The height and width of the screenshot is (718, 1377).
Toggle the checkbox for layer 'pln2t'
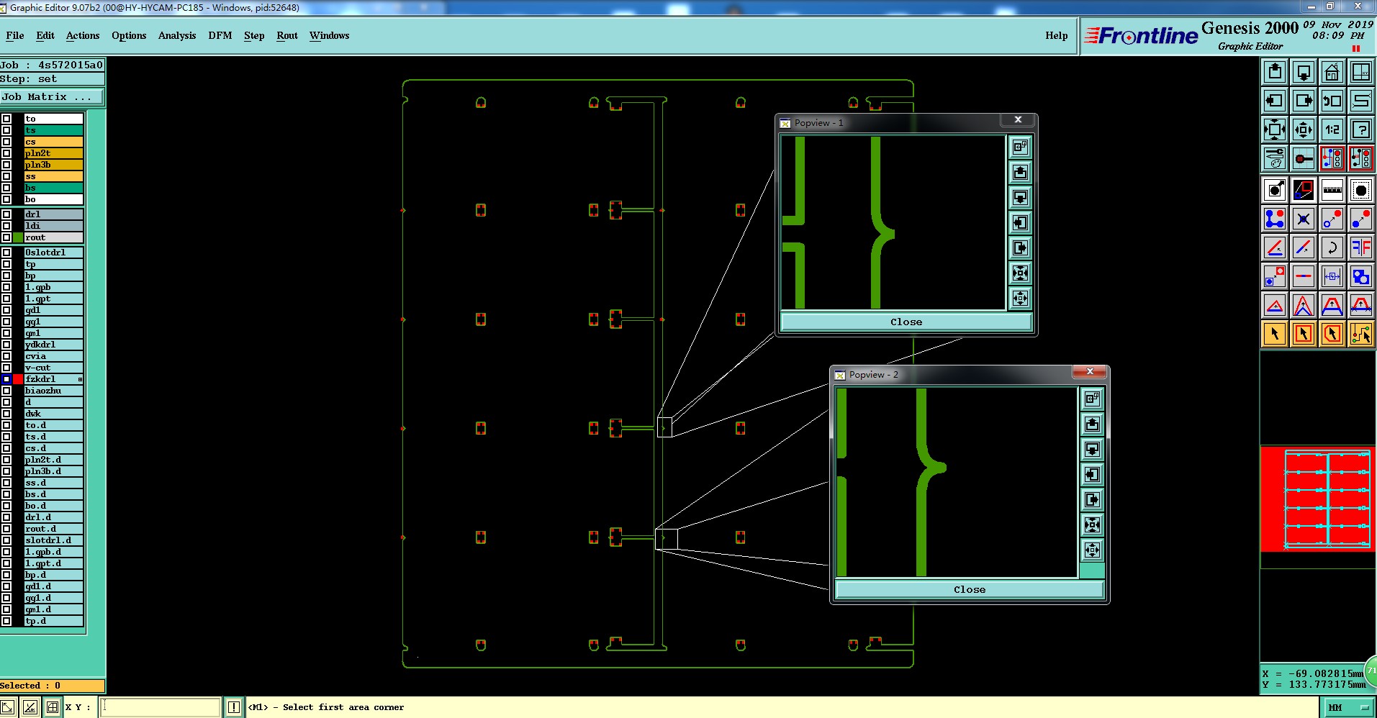click(x=6, y=153)
